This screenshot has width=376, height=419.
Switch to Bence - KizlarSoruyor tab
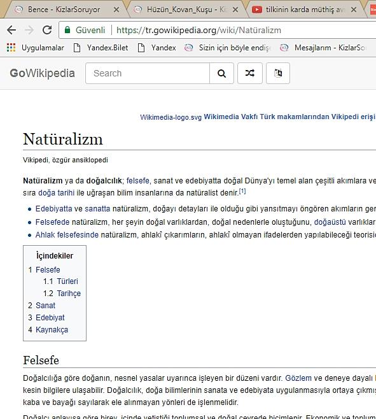point(64,10)
